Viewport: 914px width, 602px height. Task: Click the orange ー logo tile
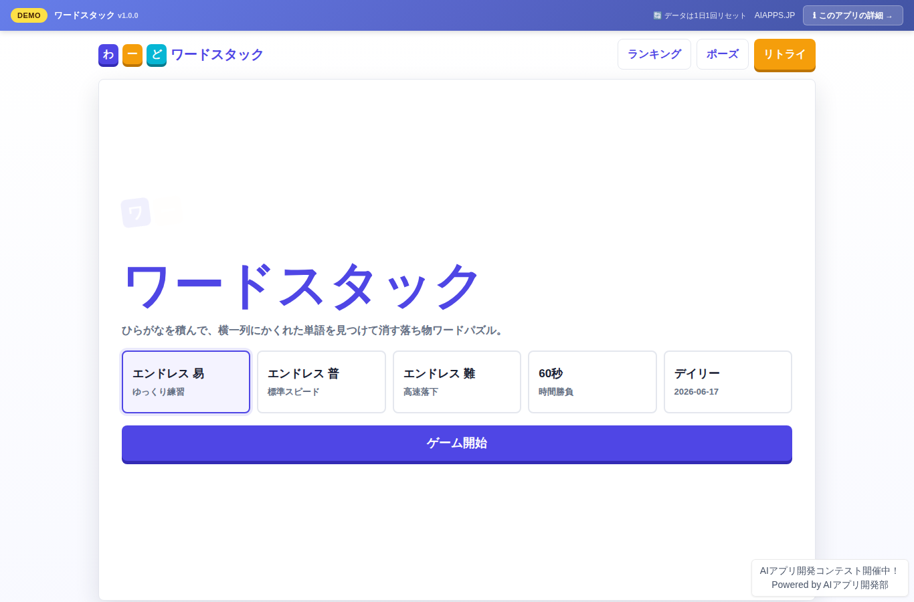point(132,55)
